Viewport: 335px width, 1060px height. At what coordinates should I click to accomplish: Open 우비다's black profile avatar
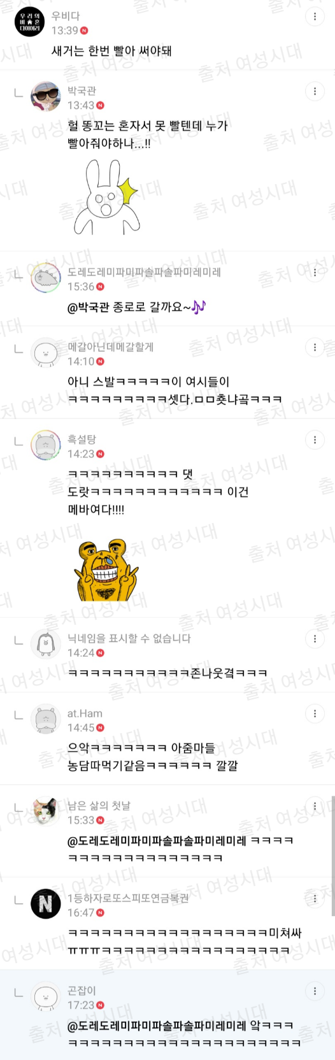pyautogui.click(x=30, y=22)
